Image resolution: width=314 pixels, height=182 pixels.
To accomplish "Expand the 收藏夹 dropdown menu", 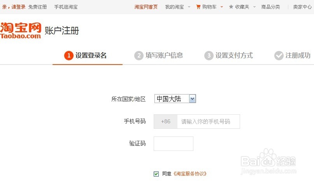I will (254, 7).
